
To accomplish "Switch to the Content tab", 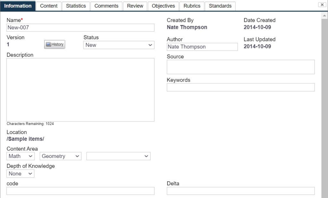I will (x=49, y=6).
